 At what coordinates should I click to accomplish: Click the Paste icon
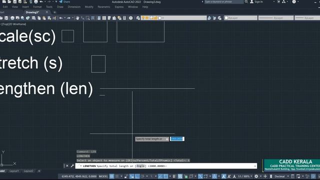(x=44, y=18)
